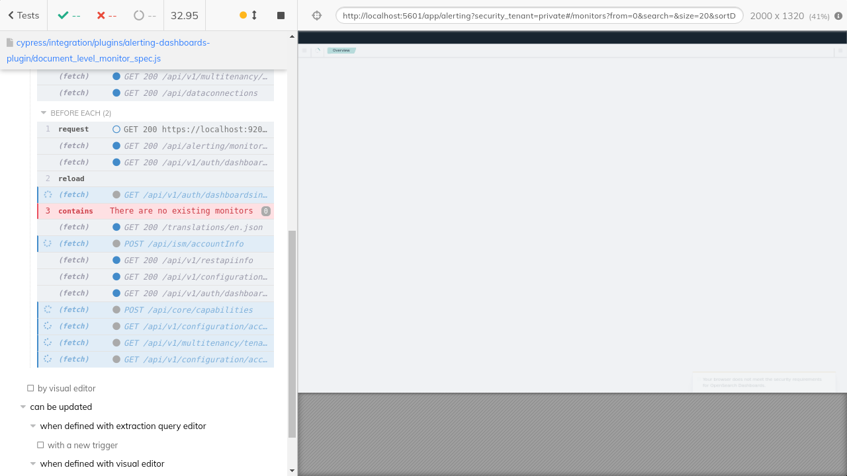Go back to the Tests list

pyautogui.click(x=24, y=15)
